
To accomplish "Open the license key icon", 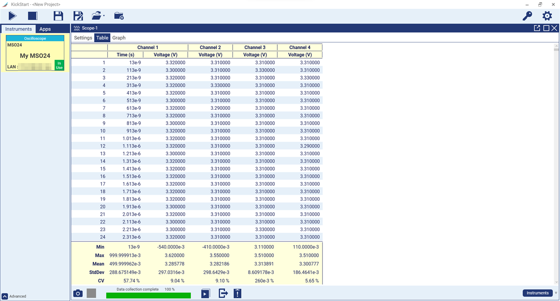I will (x=527, y=16).
